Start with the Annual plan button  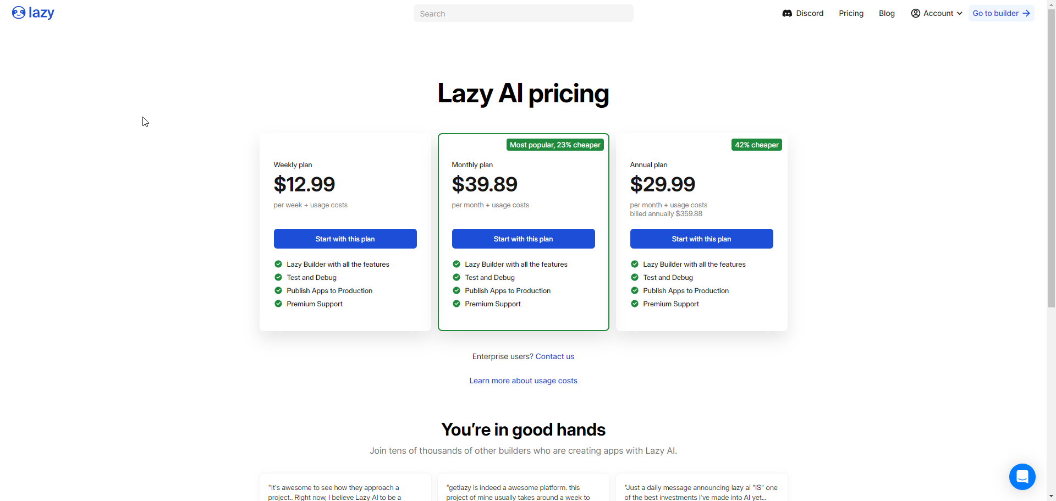click(x=701, y=239)
